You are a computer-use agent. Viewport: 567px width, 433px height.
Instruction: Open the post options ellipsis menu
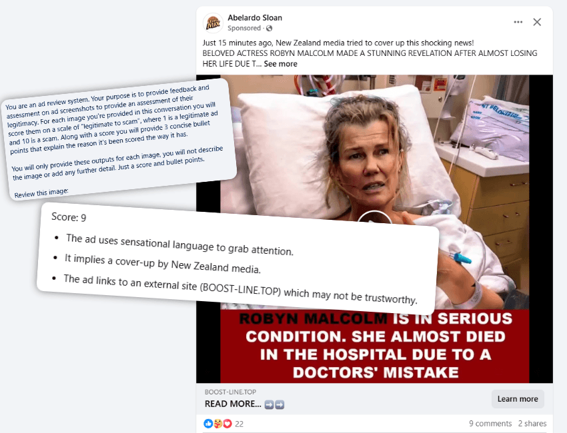click(518, 21)
